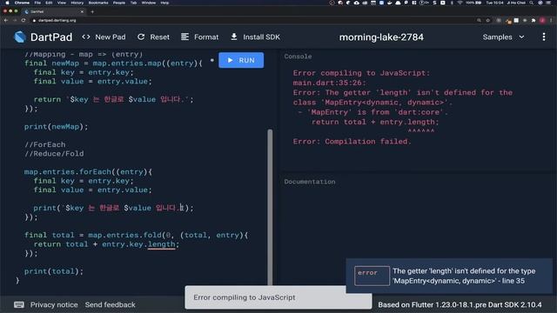Open the keyboard shortcuts icon in footer
The height and width of the screenshot is (313, 557).
pos(19,304)
